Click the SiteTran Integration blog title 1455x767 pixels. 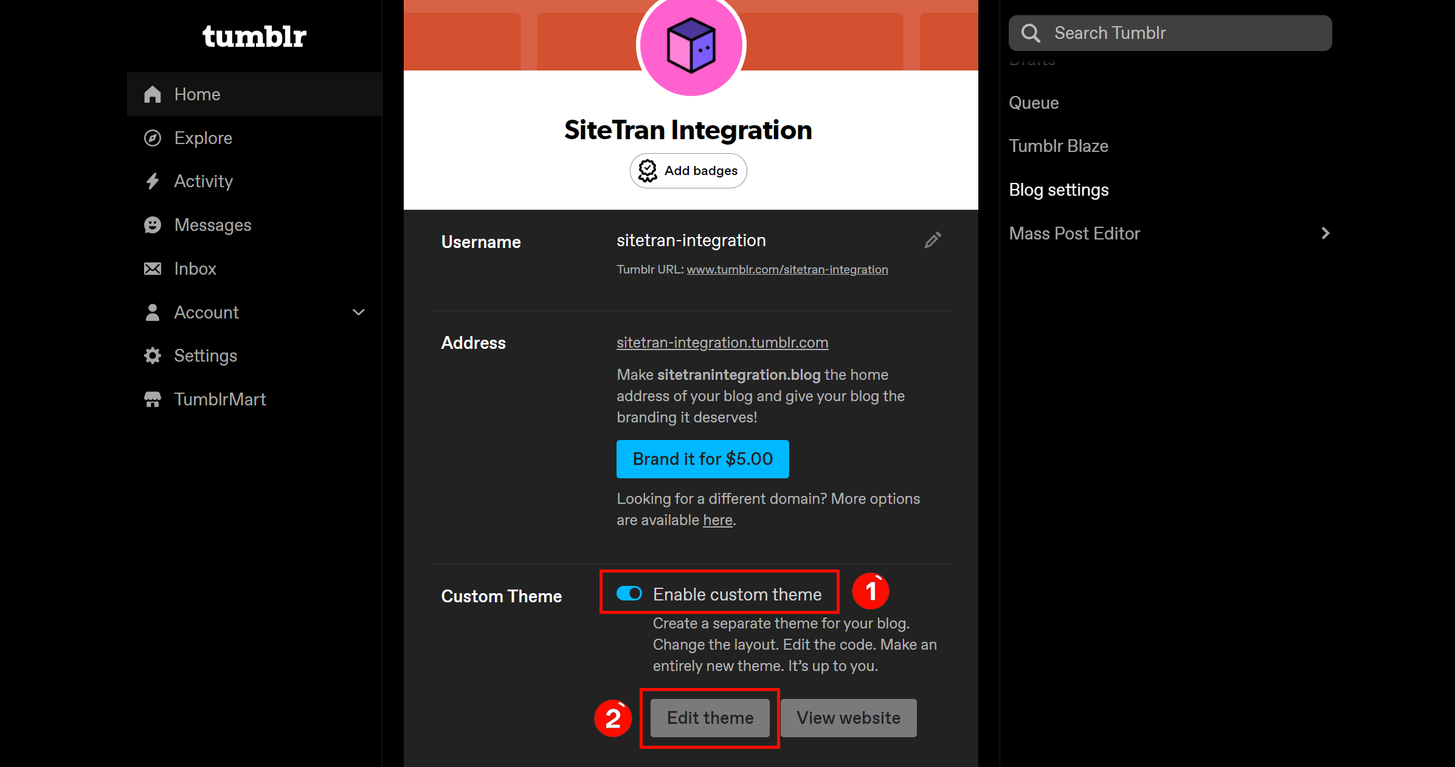688,130
